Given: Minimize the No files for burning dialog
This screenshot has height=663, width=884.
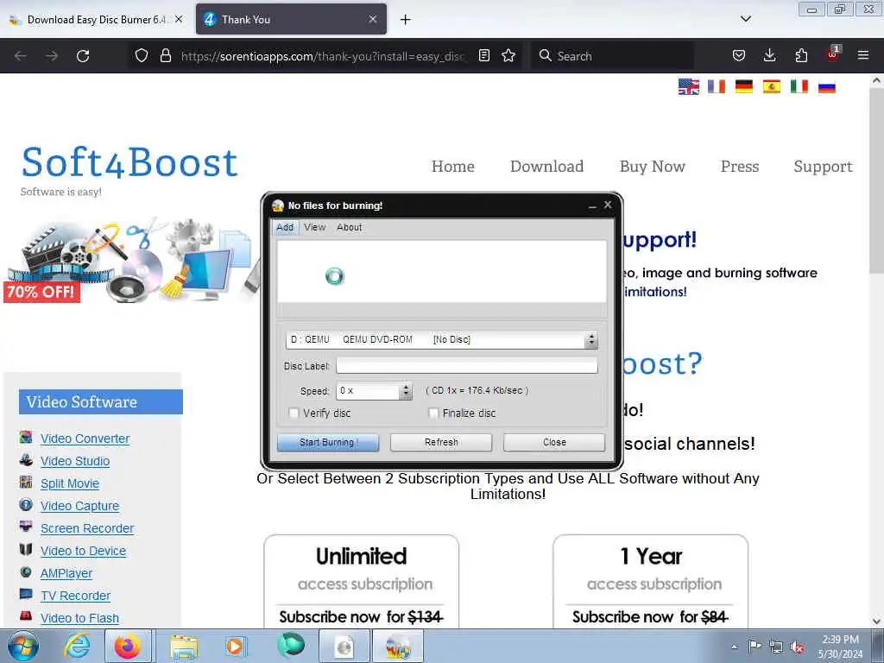Looking at the screenshot, I should tap(592, 205).
